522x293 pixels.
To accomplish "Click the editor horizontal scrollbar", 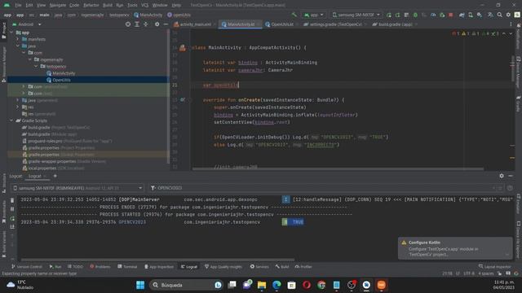I will [x=338, y=168].
